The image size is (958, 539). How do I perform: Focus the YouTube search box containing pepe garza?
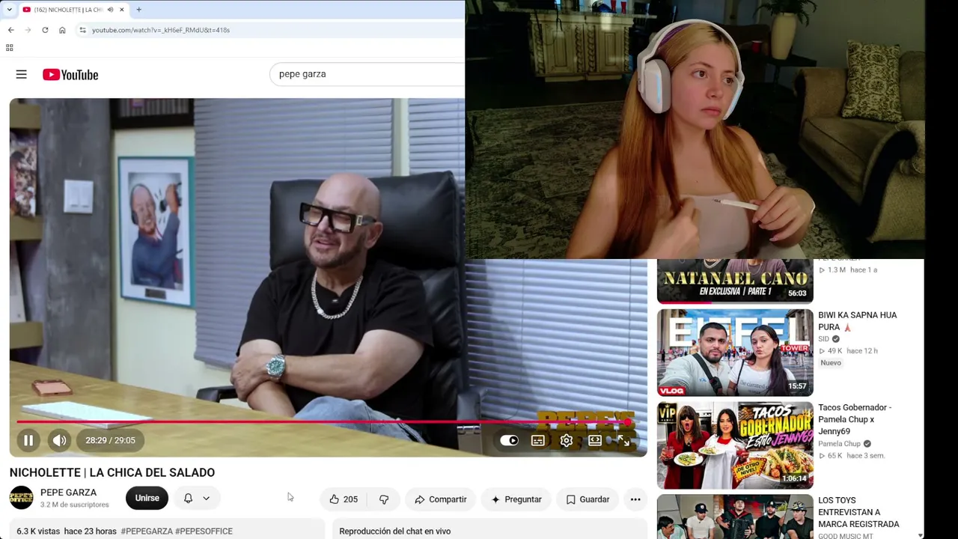click(367, 74)
